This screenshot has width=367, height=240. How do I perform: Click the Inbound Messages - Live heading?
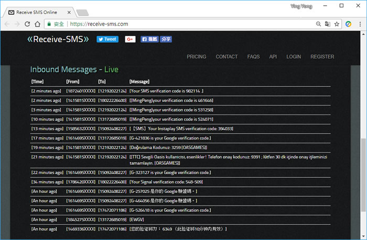pyautogui.click(x=74, y=70)
